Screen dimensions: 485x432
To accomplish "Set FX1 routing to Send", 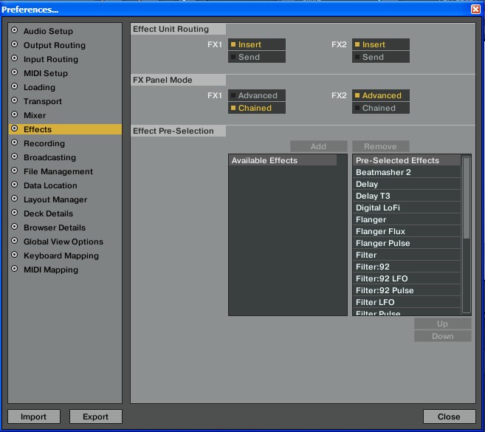I will tap(257, 57).
